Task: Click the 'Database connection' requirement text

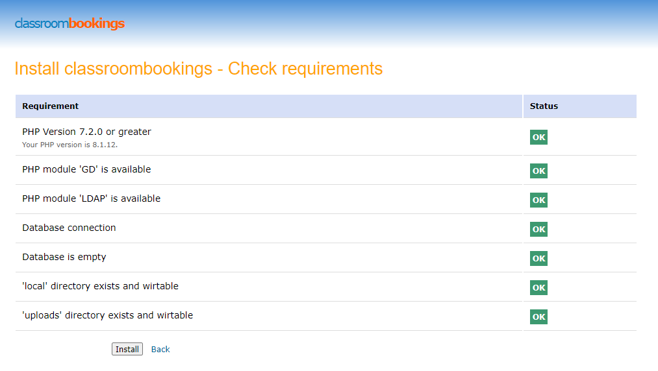Action: click(69, 228)
